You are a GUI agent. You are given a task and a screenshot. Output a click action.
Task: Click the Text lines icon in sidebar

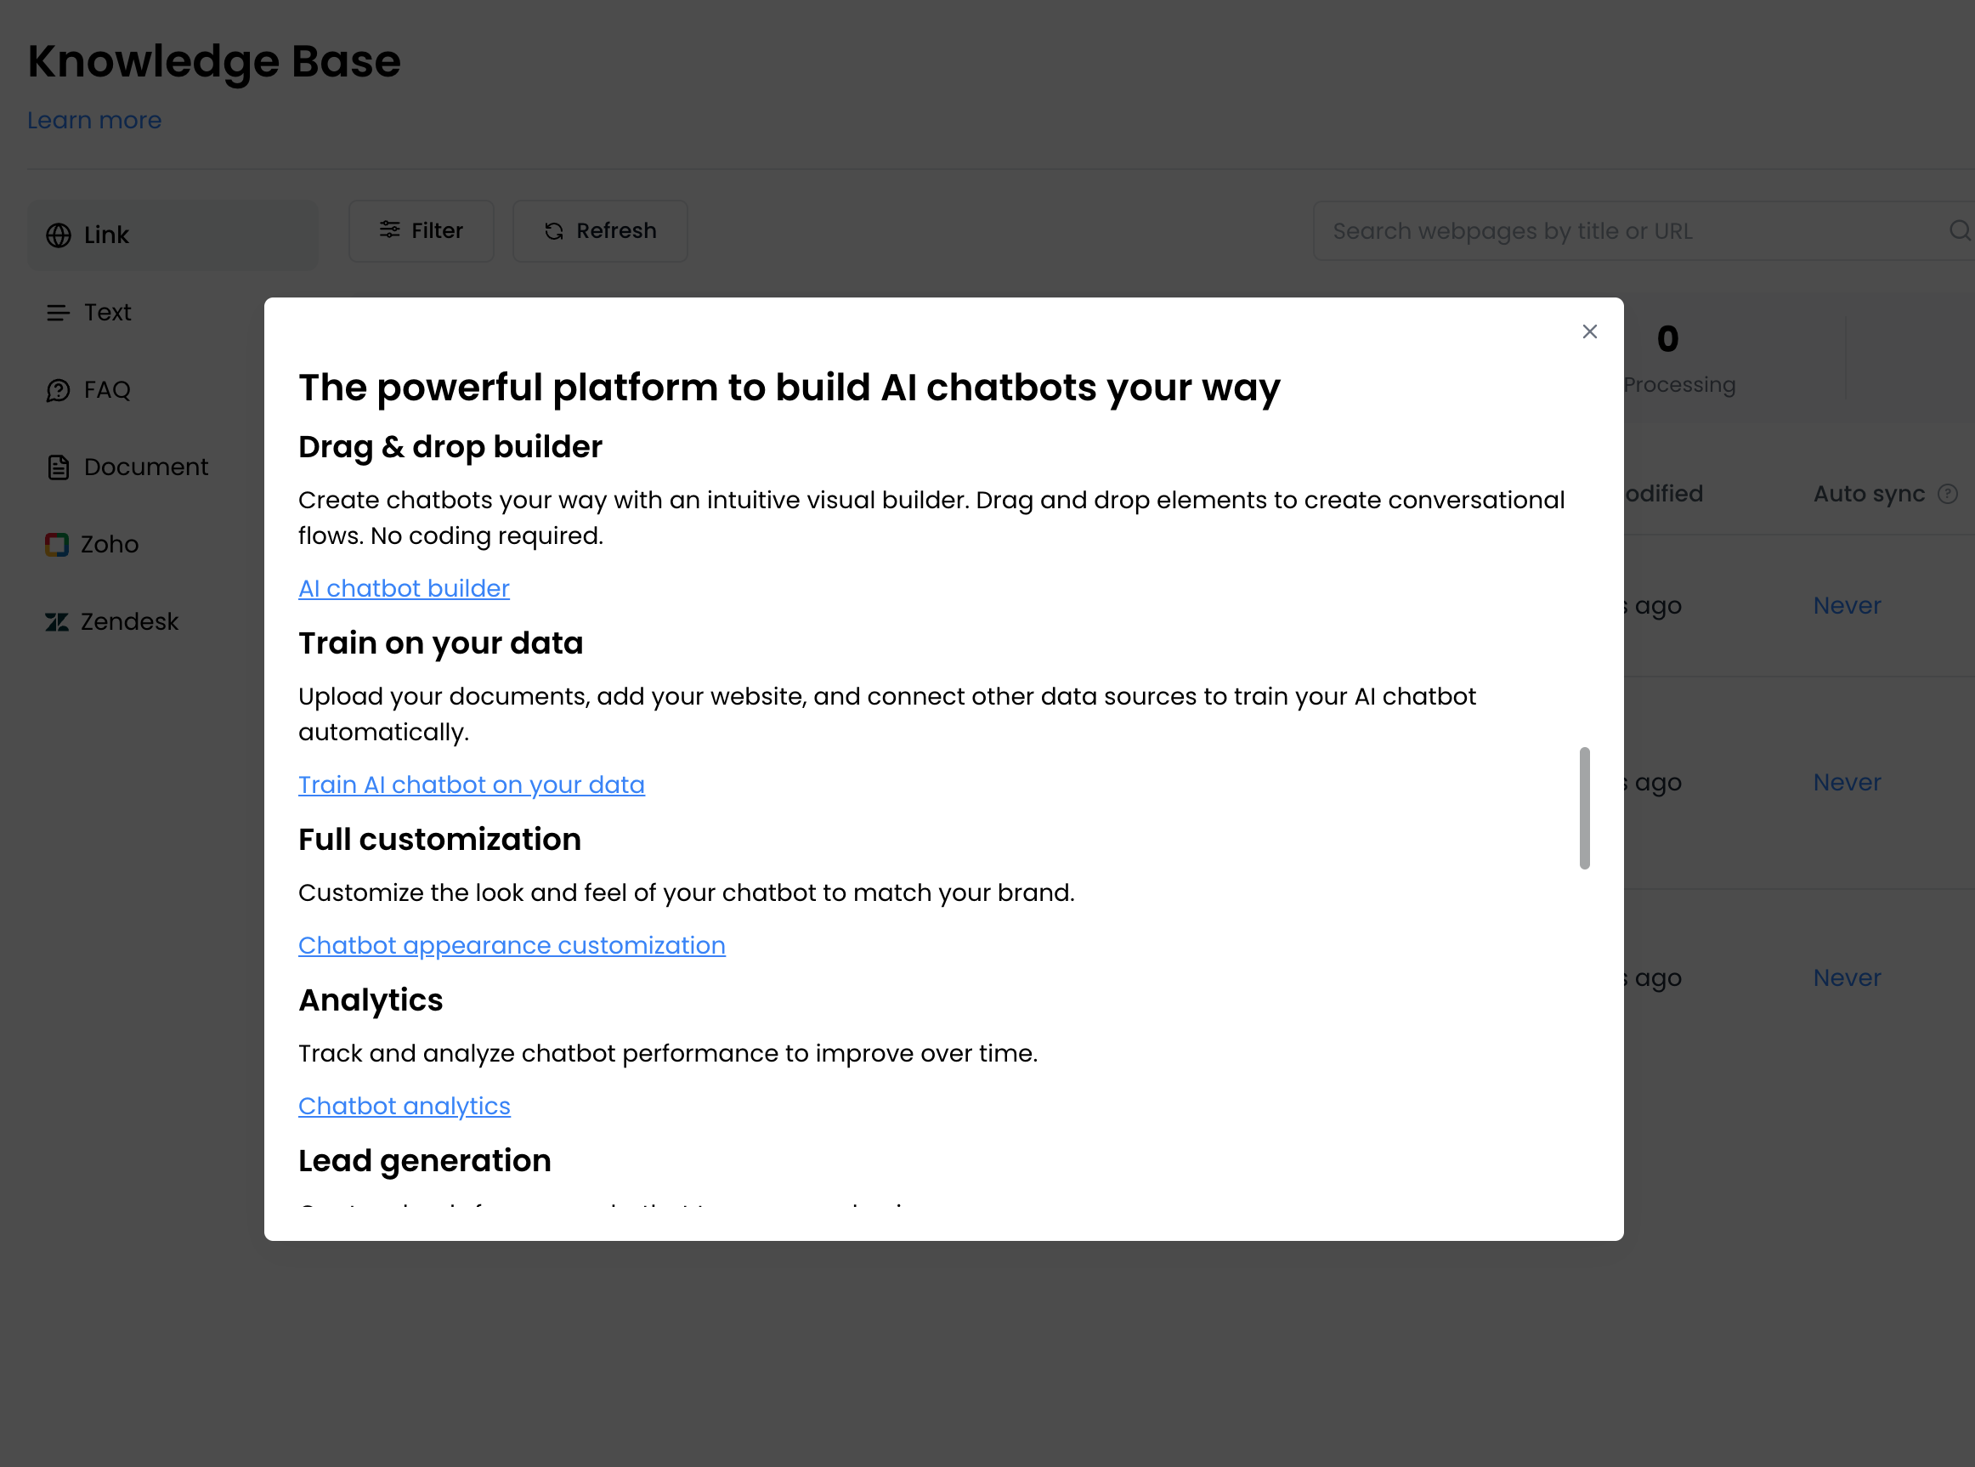59,313
